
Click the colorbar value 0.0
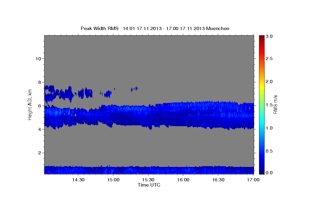pos(270,173)
